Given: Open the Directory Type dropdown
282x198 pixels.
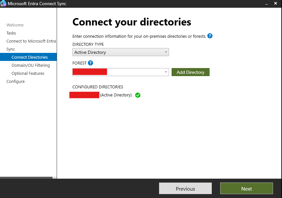Looking at the screenshot, I should click(x=120, y=52).
